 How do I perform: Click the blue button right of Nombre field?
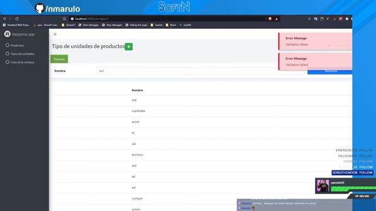[x=330, y=71]
